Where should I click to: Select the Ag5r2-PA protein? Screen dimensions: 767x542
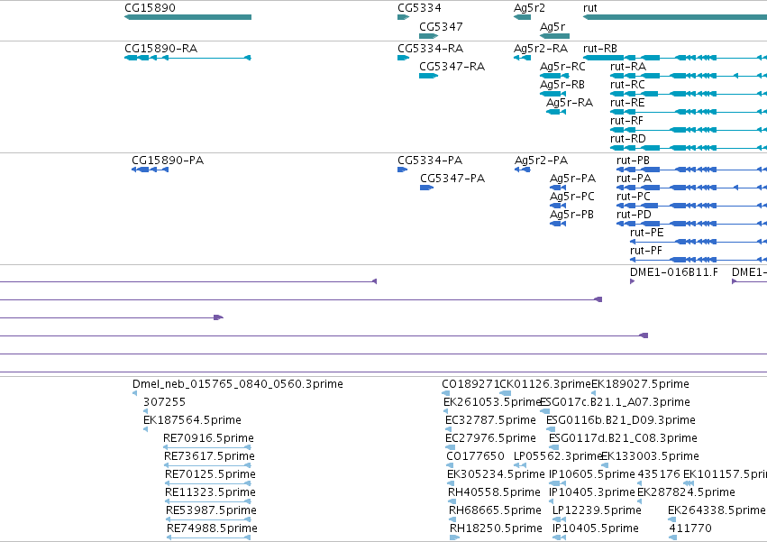pos(523,170)
